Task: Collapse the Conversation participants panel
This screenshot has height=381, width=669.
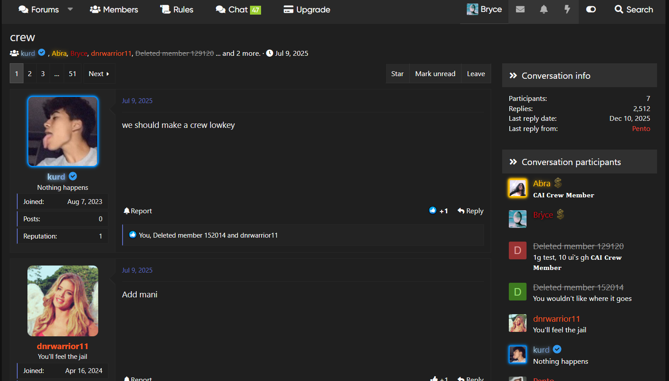Action: 513,162
